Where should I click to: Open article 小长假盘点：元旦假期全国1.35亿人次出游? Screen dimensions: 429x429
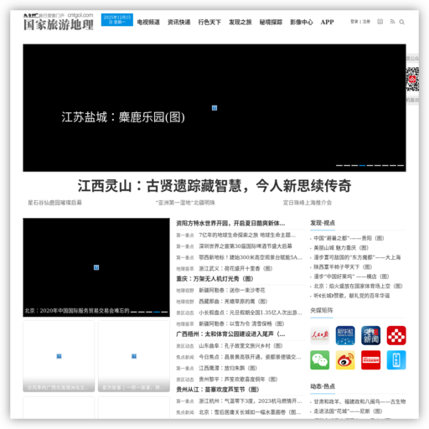click(x=251, y=313)
